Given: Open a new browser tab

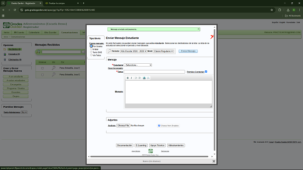Looking at the screenshot, I should click(83, 3).
